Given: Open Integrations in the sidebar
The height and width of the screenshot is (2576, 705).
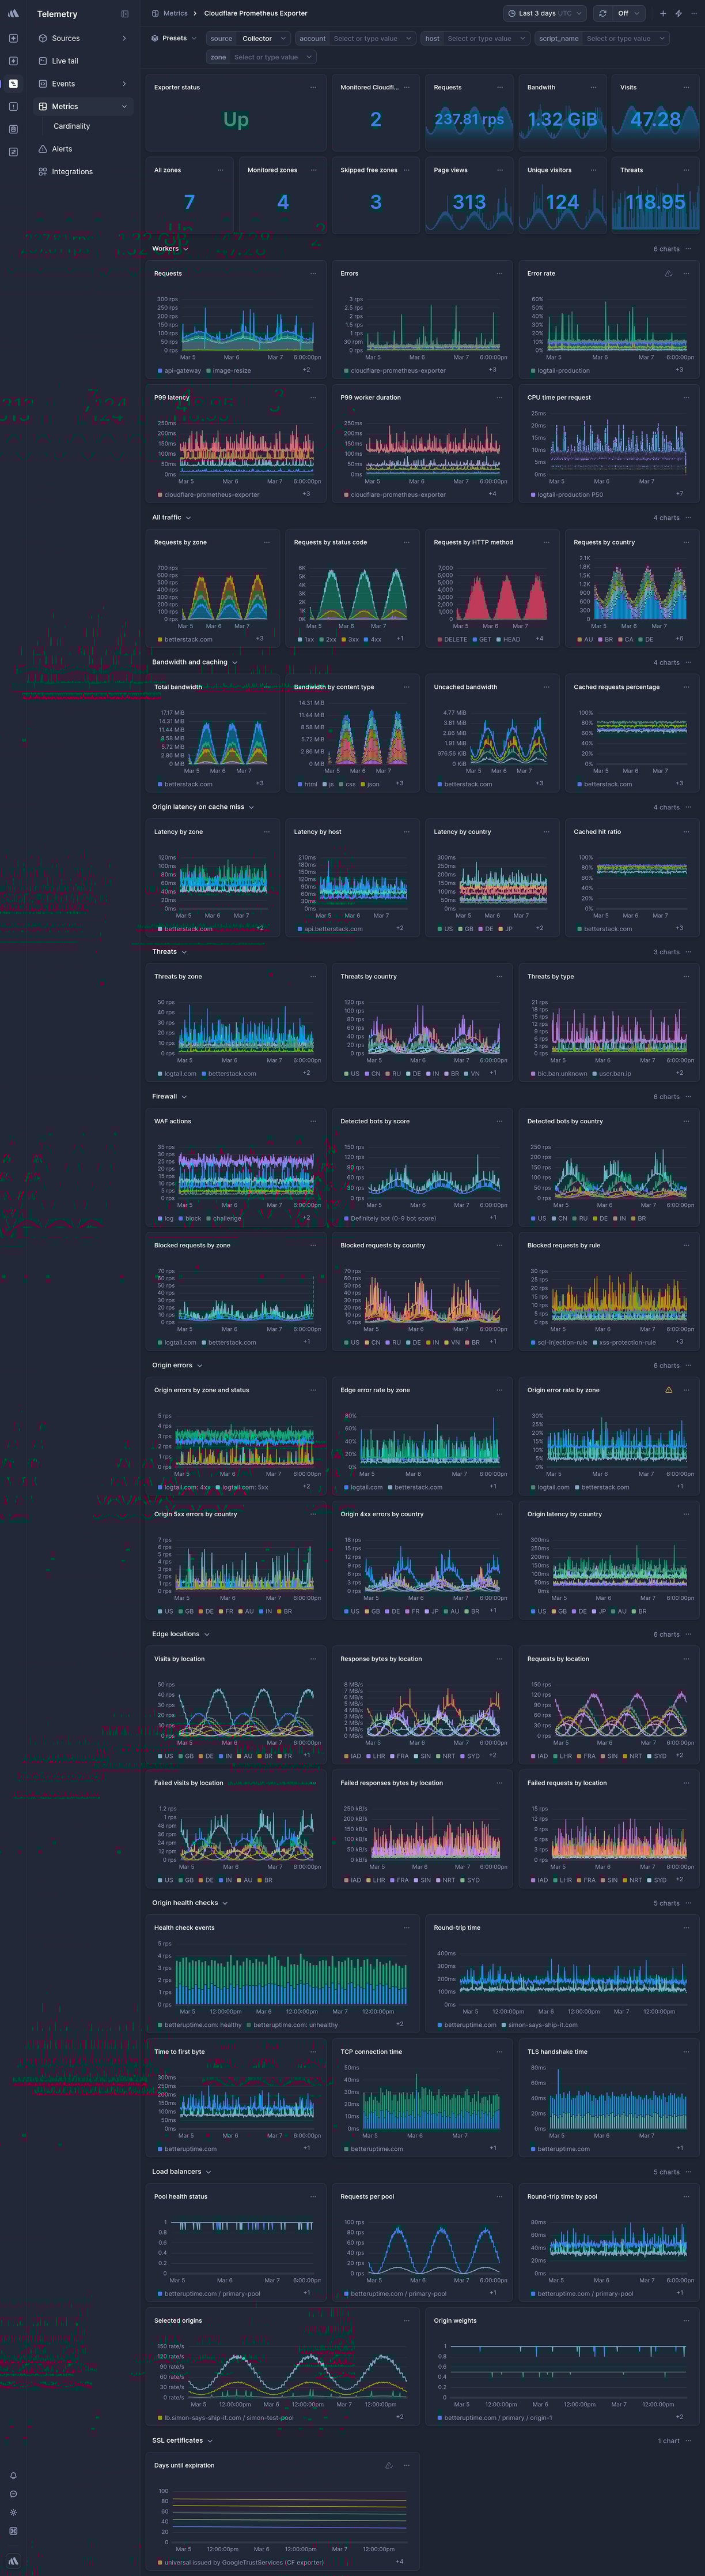Looking at the screenshot, I should 82,172.
